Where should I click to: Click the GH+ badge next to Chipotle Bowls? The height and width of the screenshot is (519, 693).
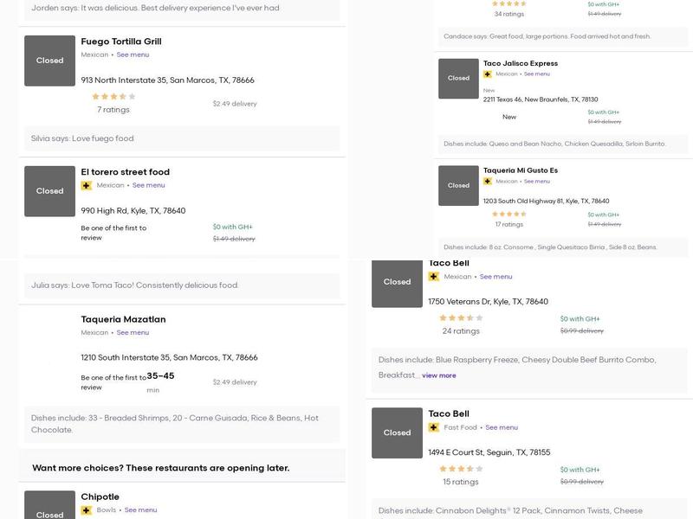coord(87,510)
